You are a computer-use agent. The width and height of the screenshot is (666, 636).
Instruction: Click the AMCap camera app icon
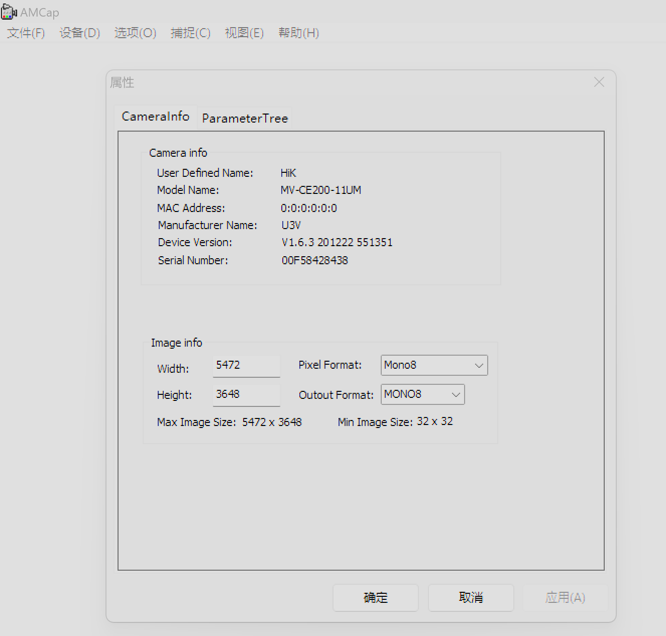[9, 11]
